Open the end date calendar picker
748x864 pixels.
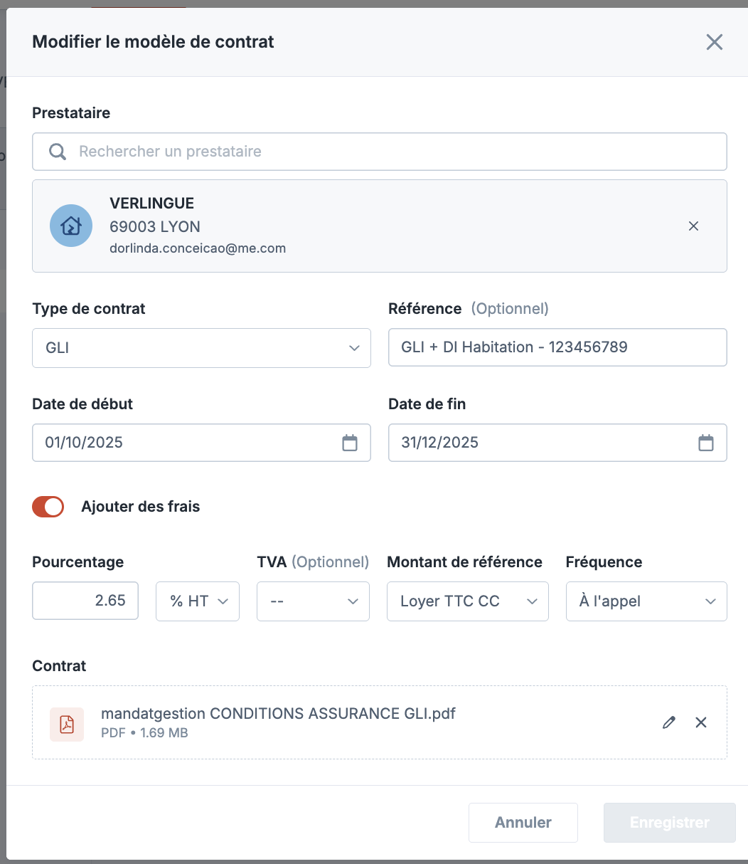click(705, 443)
